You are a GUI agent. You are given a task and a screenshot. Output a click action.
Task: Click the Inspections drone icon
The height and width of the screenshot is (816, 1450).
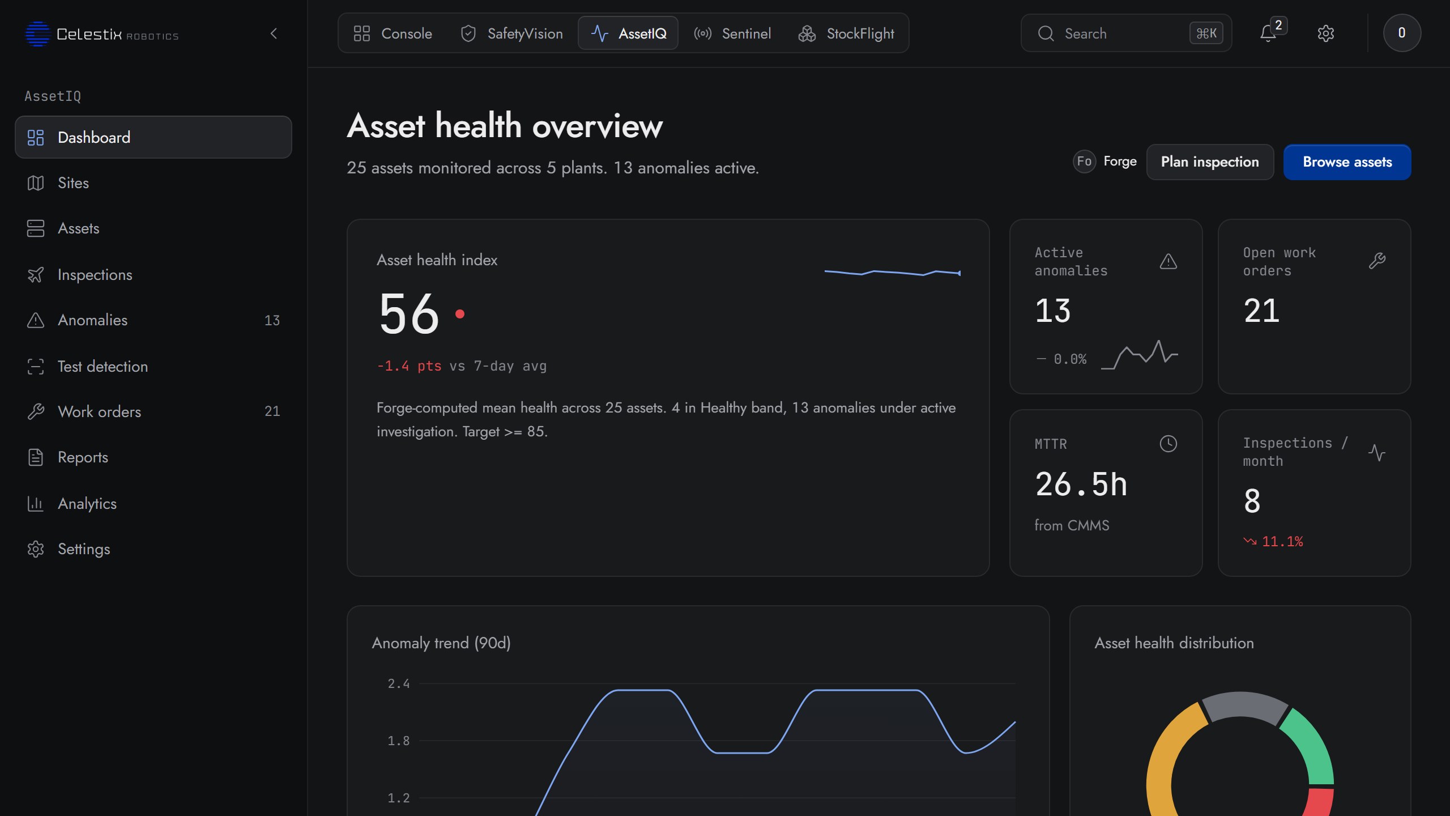click(x=36, y=275)
